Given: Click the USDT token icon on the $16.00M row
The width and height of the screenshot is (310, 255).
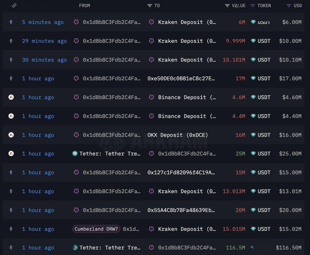Looking at the screenshot, I should coord(253,135).
